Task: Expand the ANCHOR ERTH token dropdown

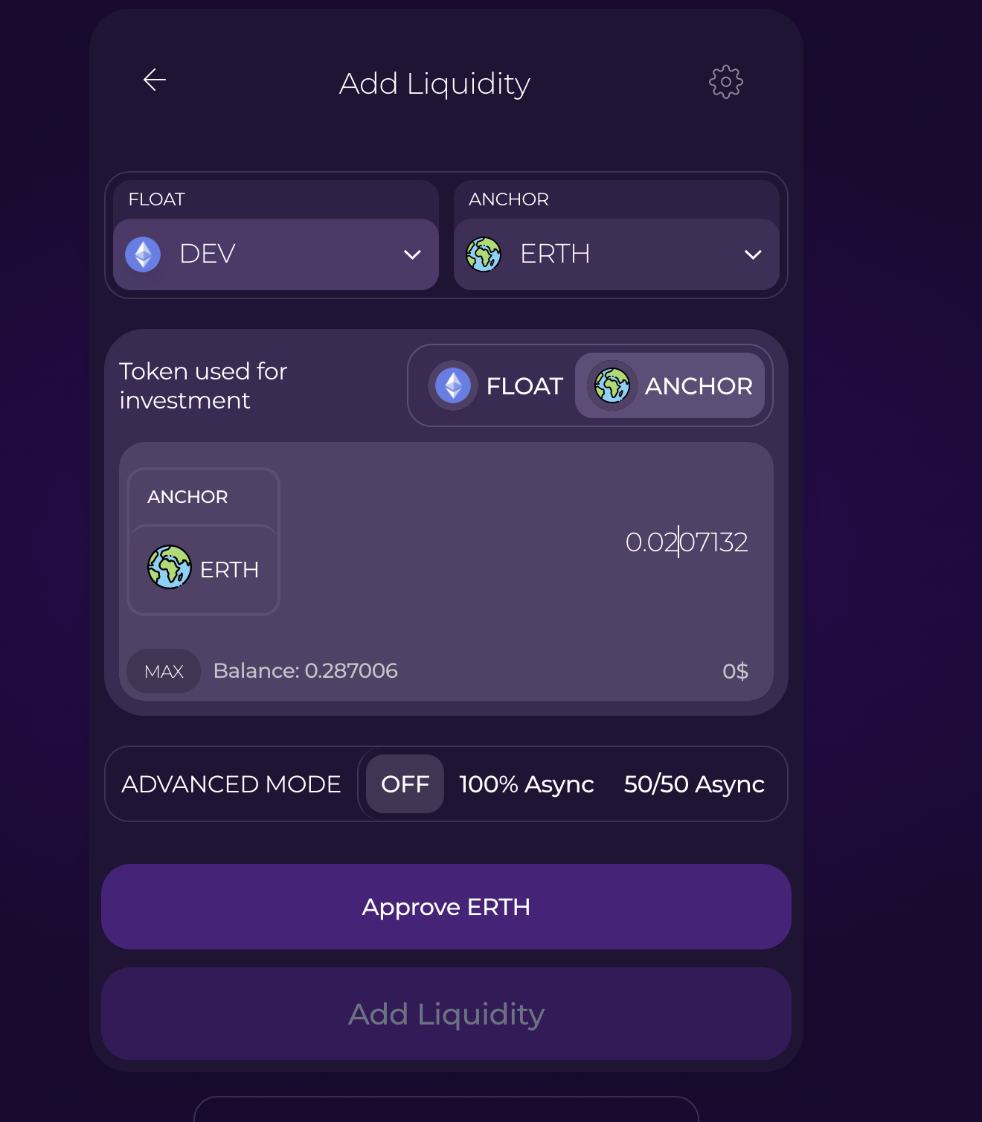Action: 616,254
